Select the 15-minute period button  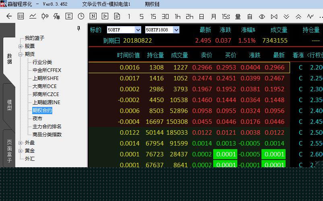pos(153,16)
